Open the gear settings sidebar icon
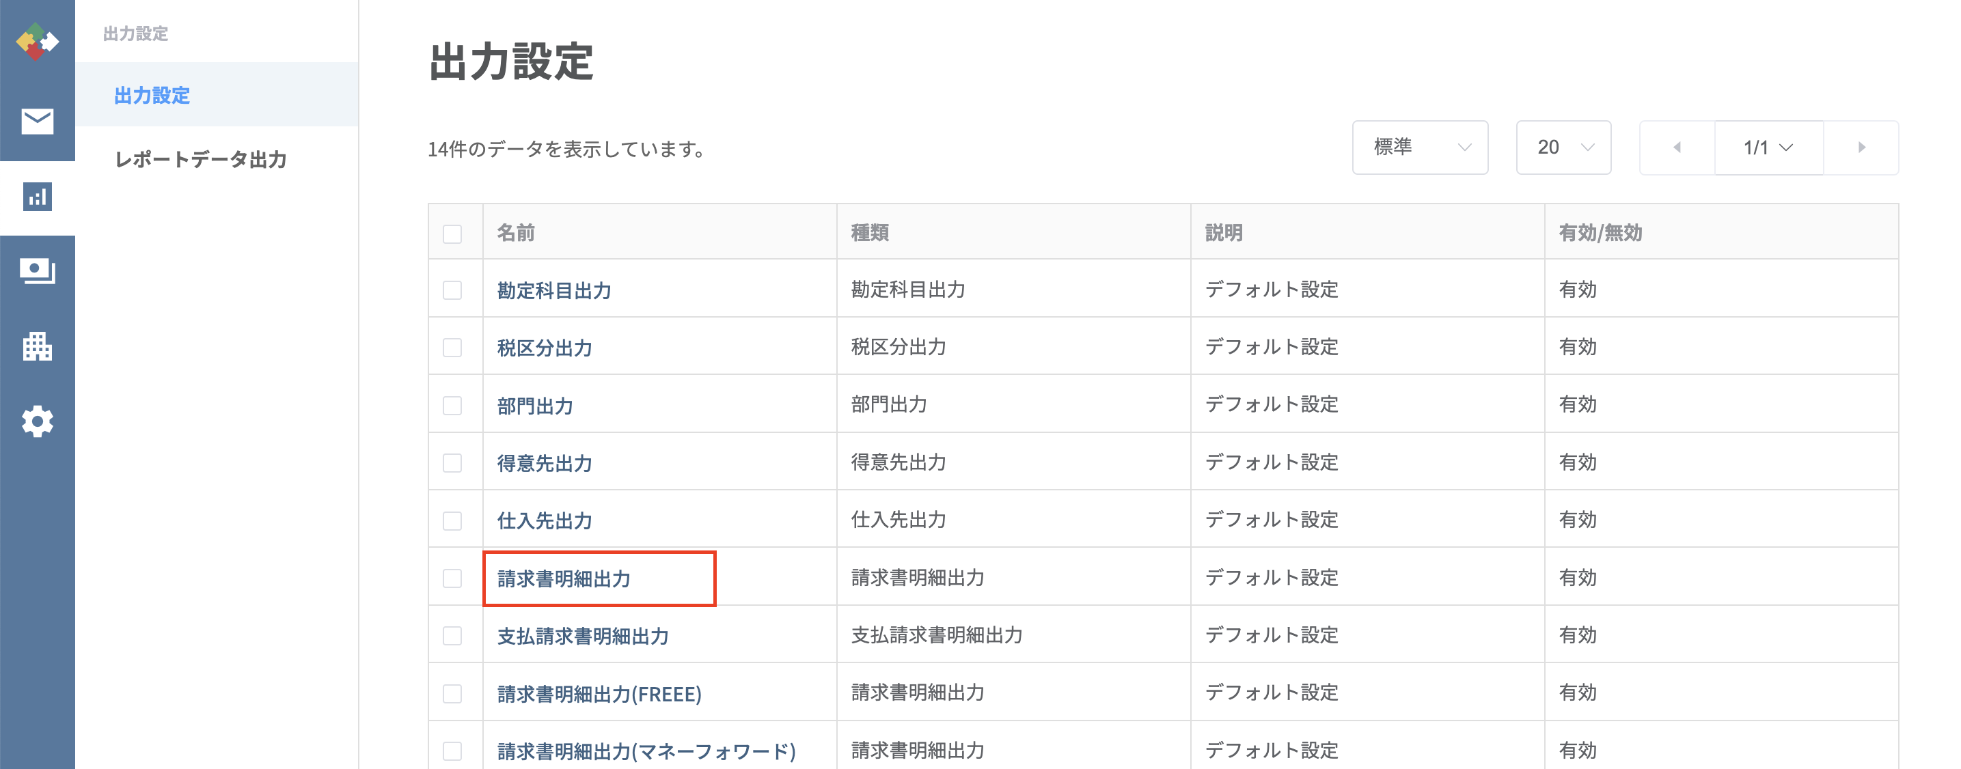This screenshot has height=769, width=1961. tap(38, 421)
